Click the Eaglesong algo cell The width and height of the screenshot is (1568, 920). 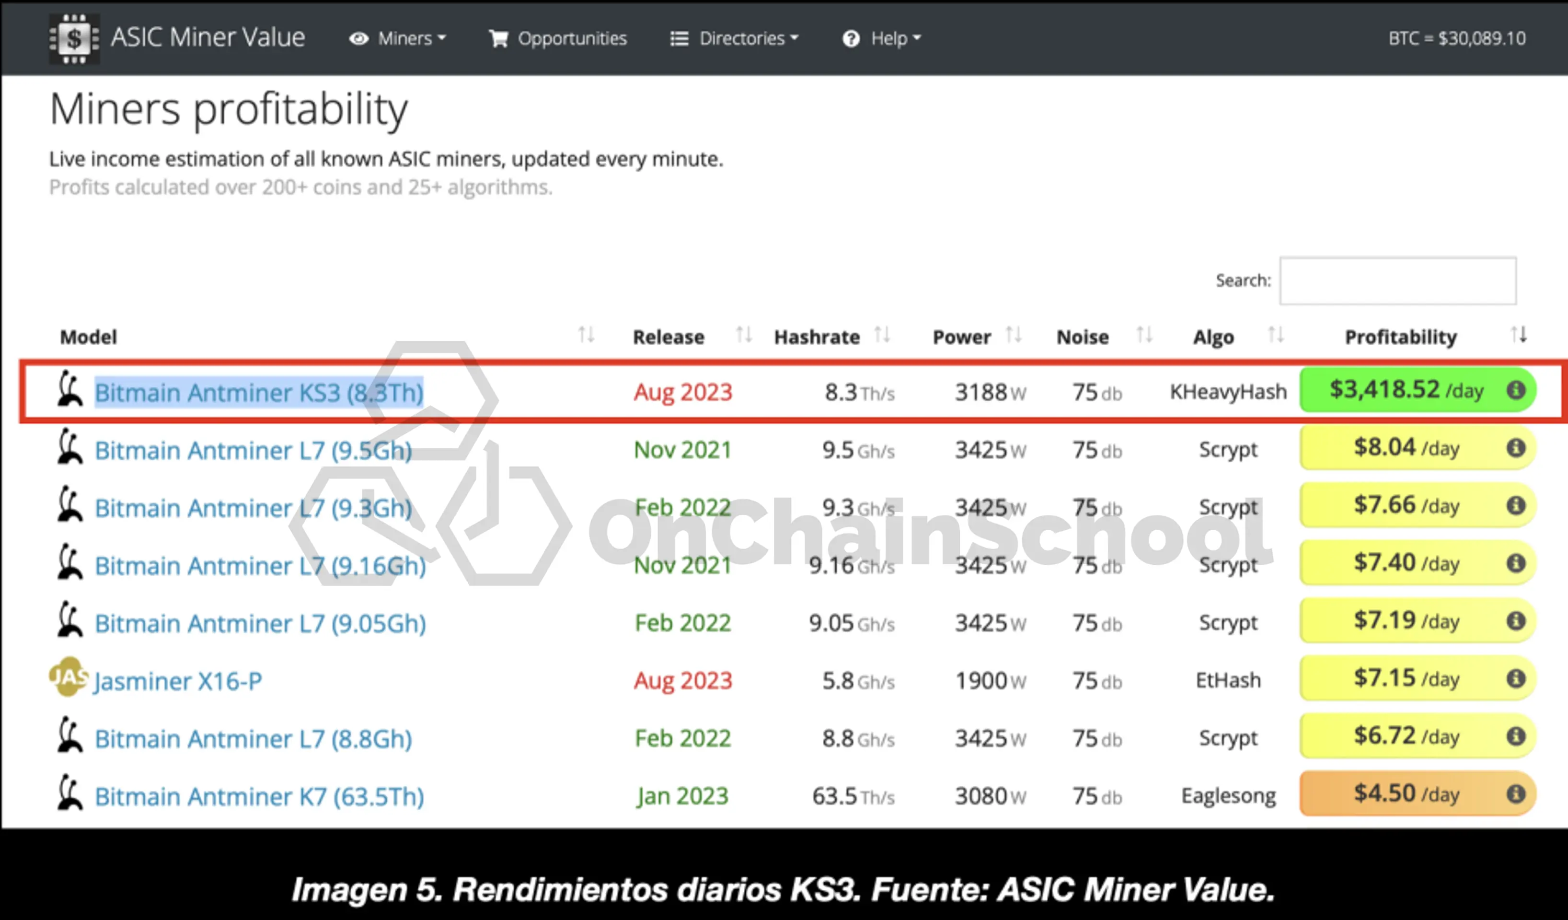click(x=1228, y=796)
